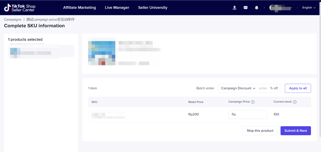Open the English language selector
321x152 pixels.
309,8
